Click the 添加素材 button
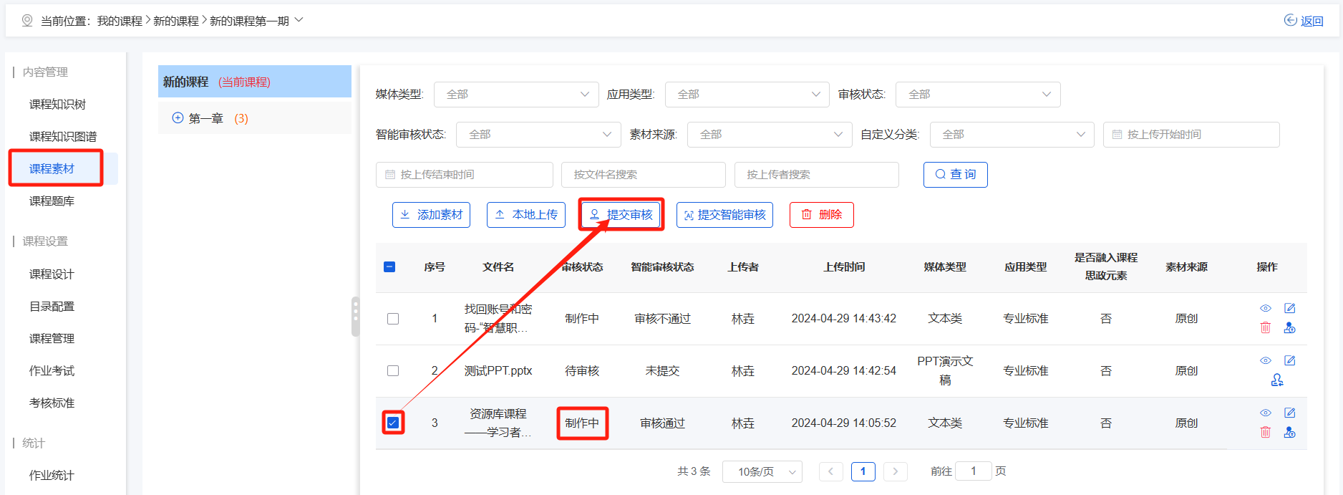Viewport: 1343px width, 495px height. pos(431,215)
